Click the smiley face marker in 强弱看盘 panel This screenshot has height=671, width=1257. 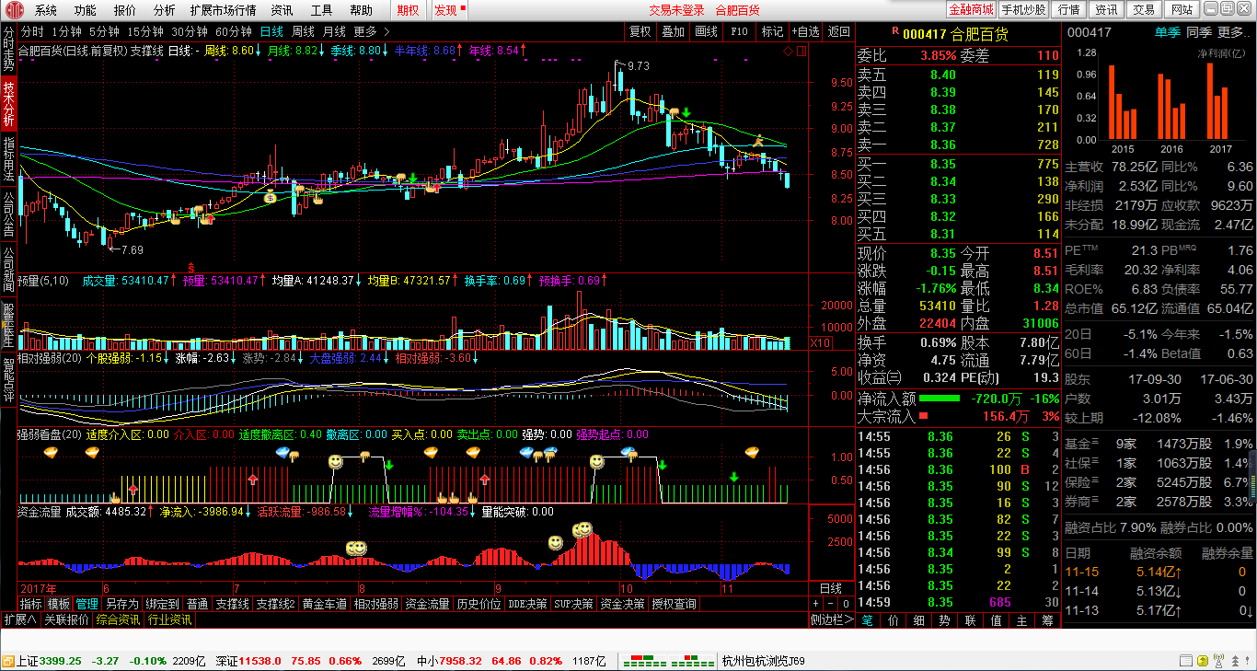coord(337,459)
